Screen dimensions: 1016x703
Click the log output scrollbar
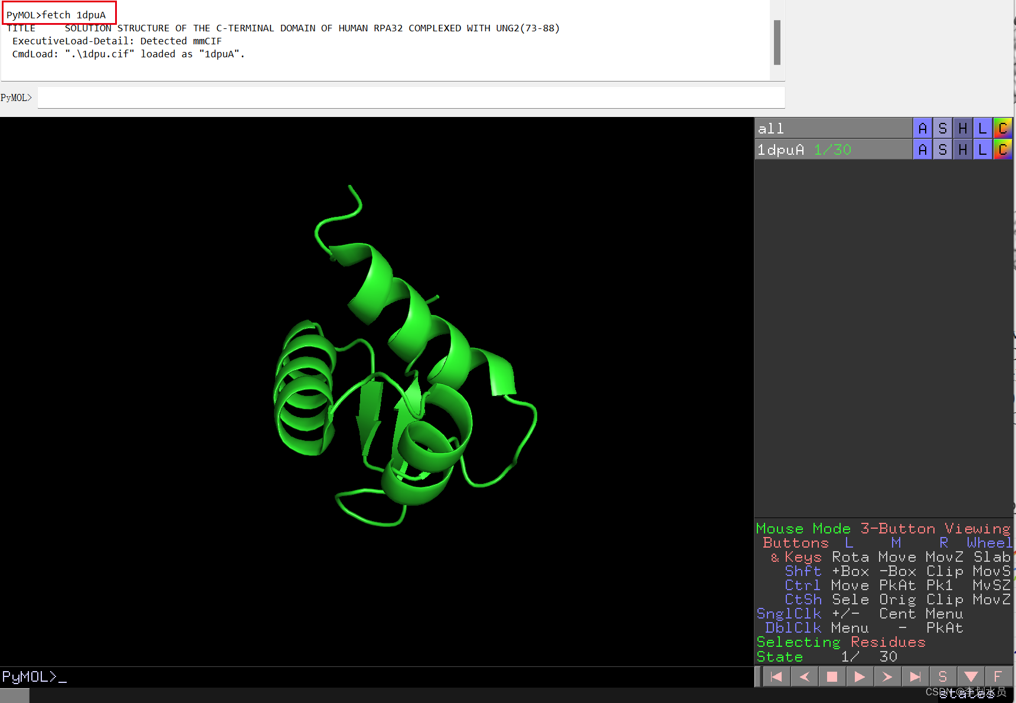coord(777,43)
